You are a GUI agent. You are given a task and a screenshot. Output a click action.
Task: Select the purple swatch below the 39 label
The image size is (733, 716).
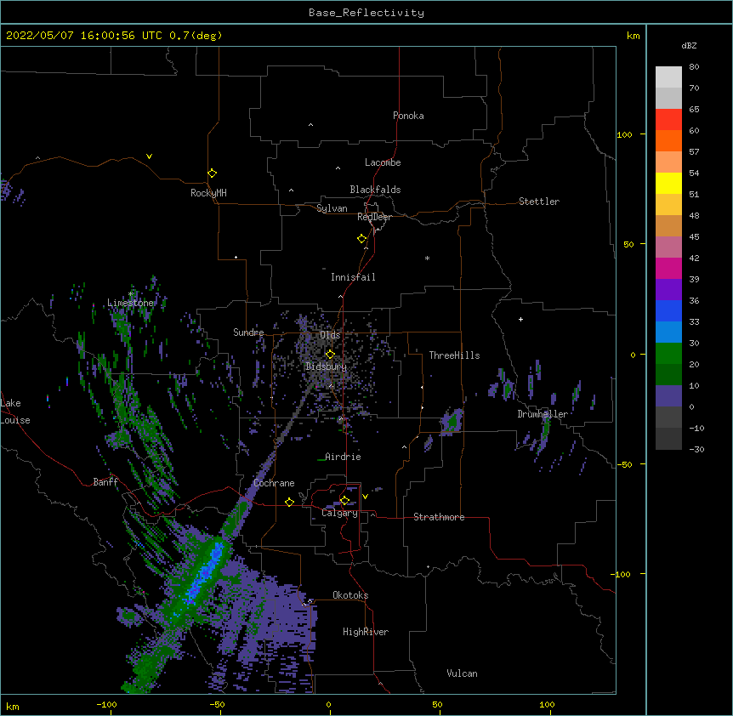(x=668, y=290)
